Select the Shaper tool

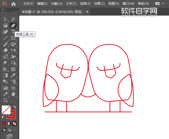coord(13,44)
